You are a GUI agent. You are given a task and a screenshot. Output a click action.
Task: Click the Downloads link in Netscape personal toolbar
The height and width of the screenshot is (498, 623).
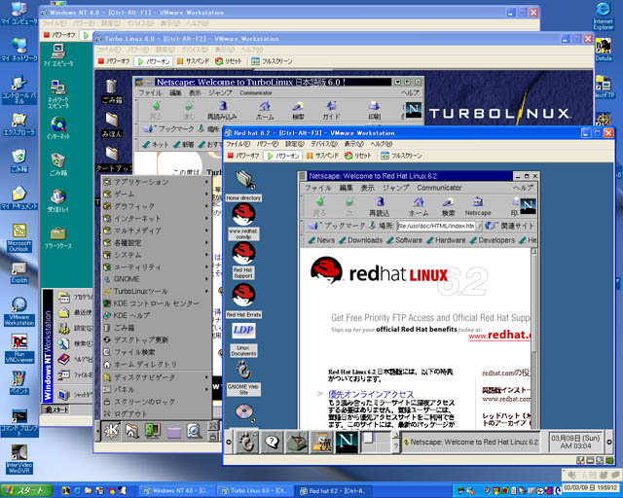365,240
